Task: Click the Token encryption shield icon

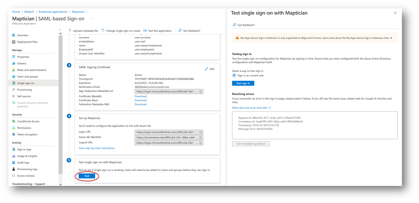Action: coord(14,134)
